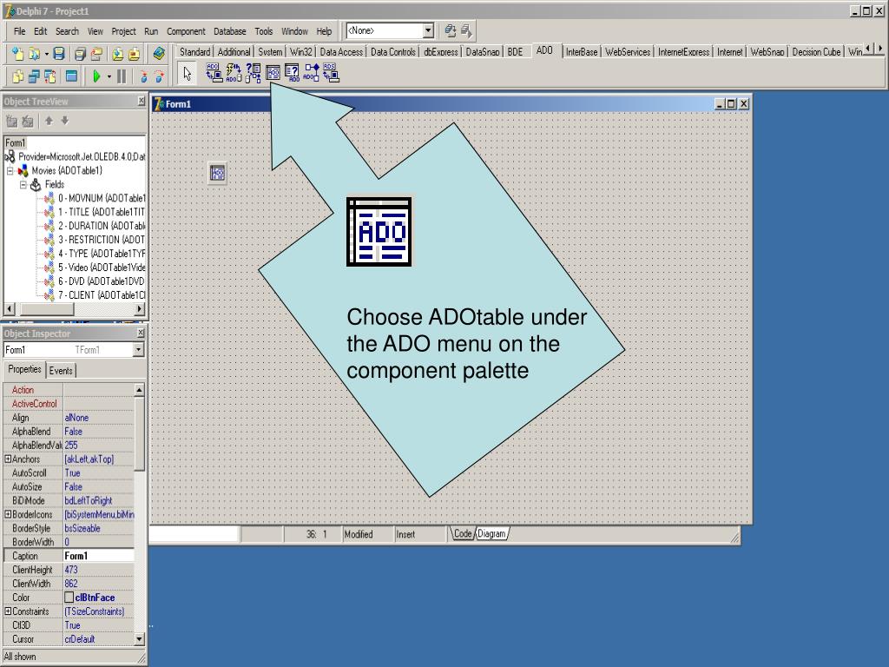
Task: Expand the BorderIcons property
Action: coord(8,514)
